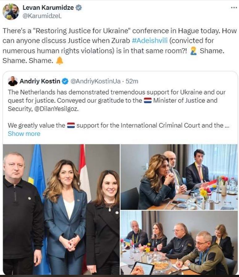Open the 52m timestamp link
The image size is (239, 277).
pos(132,81)
